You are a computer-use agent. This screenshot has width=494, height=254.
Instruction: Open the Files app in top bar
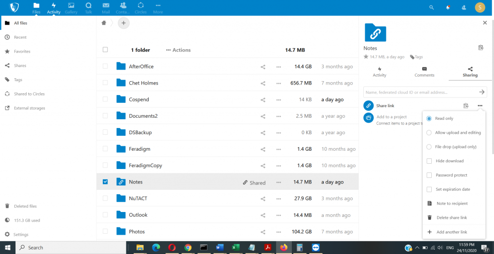point(37,8)
